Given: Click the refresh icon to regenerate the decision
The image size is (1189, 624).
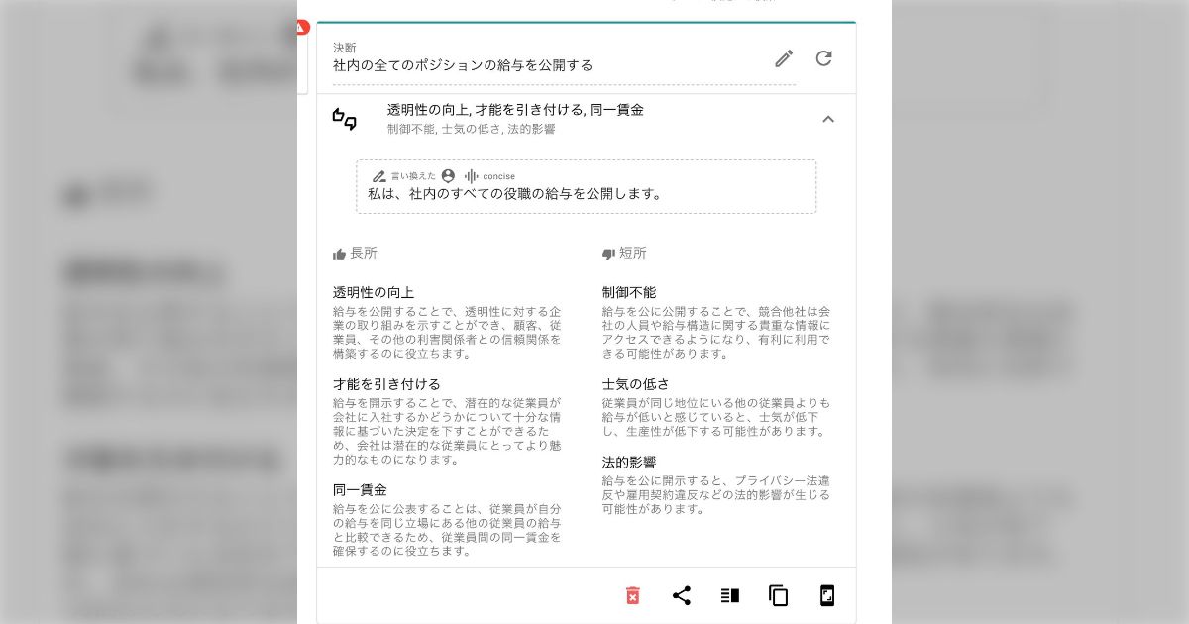Looking at the screenshot, I should (823, 58).
